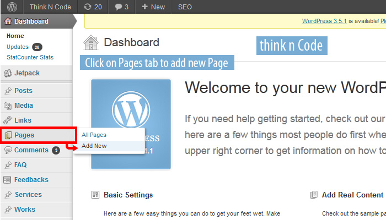
Task: Click the Basic Settings heading
Action: 128,195
